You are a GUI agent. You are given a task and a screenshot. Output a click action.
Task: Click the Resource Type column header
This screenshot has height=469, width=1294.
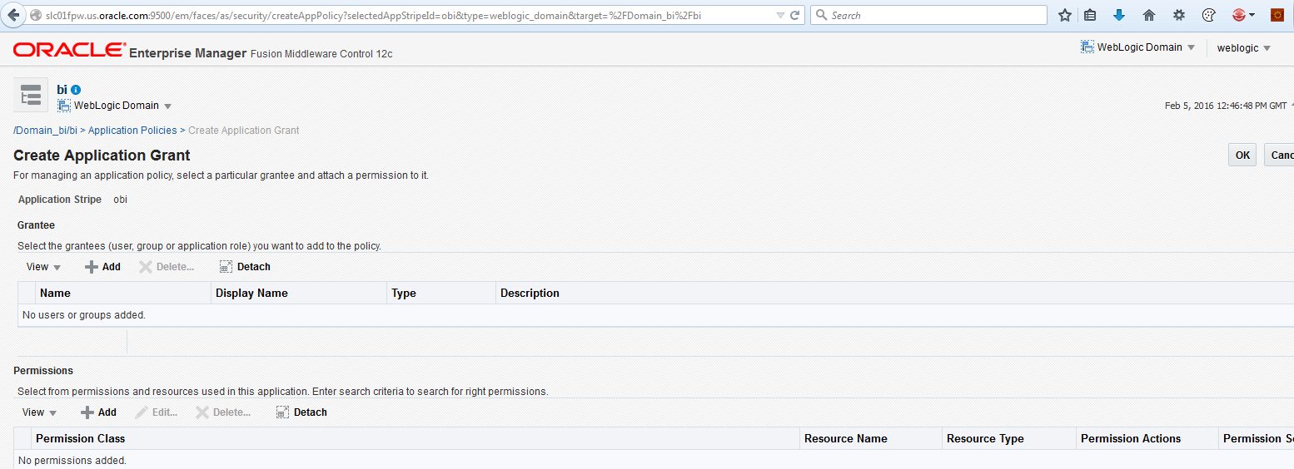tap(1009, 438)
